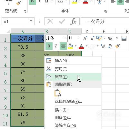Select 插入N行 from context menu
Image resolution: width=129 pixels, height=129 pixels.
73,61
